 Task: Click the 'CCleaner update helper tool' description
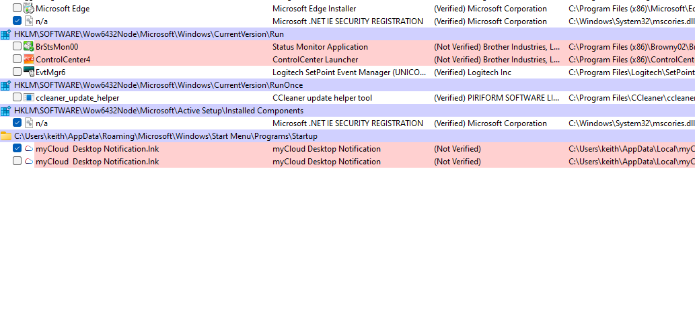322,98
